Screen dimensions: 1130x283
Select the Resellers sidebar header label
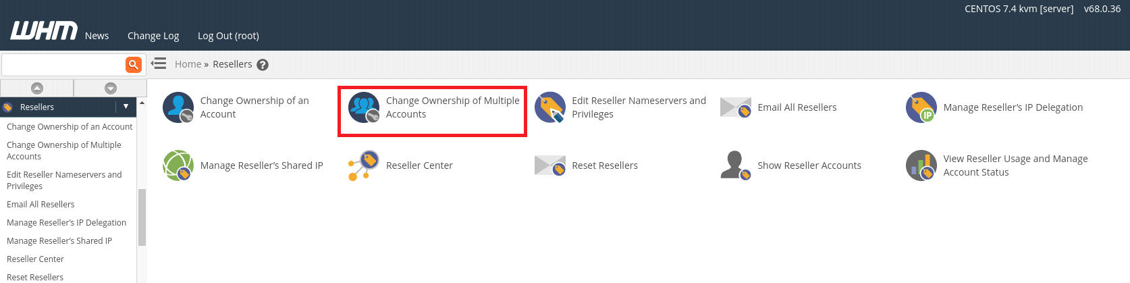click(x=37, y=107)
